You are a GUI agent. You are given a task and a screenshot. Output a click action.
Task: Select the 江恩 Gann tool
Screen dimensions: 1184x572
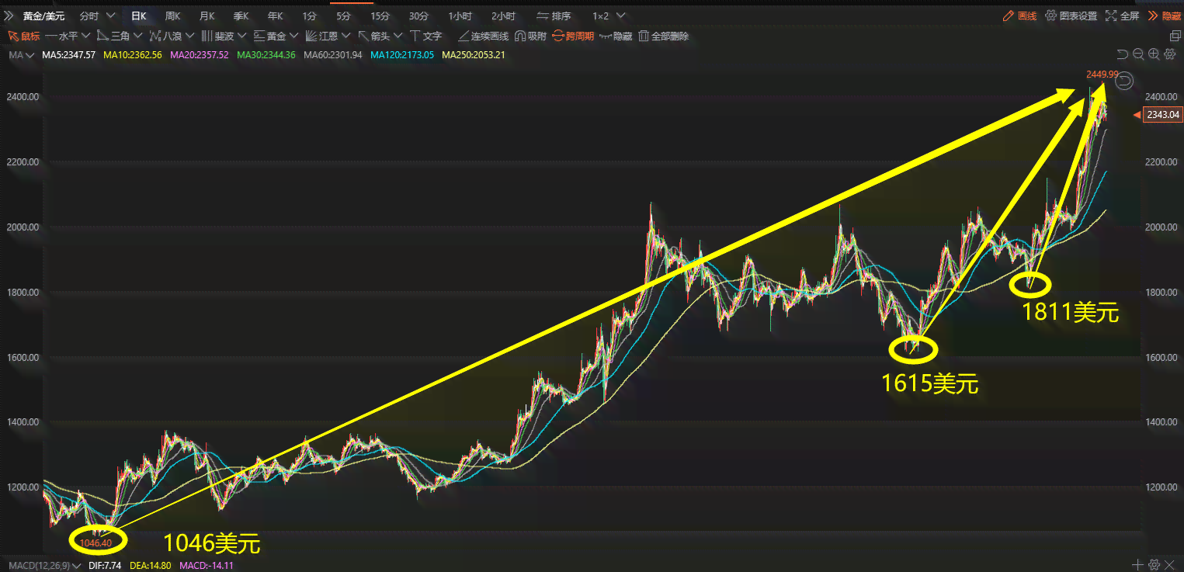pyautogui.click(x=321, y=36)
